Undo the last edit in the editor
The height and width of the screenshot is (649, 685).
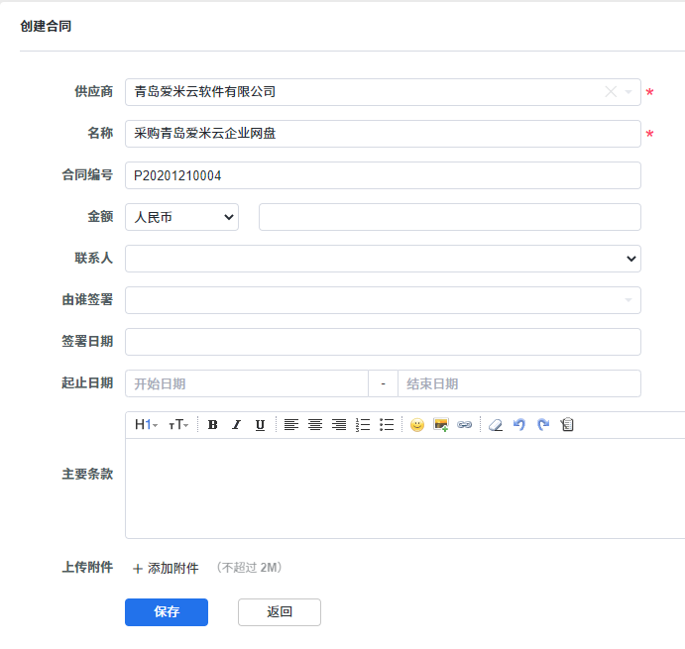(519, 424)
